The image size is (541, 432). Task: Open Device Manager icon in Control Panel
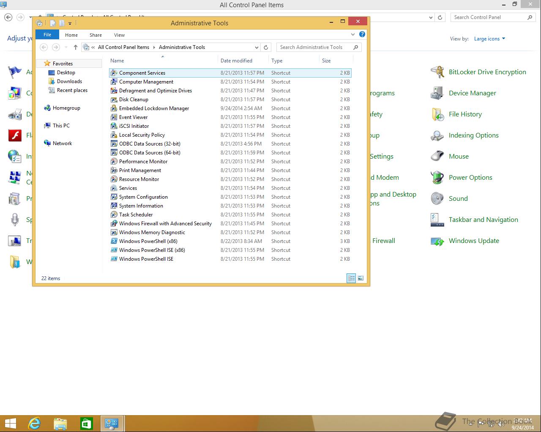pos(437,93)
